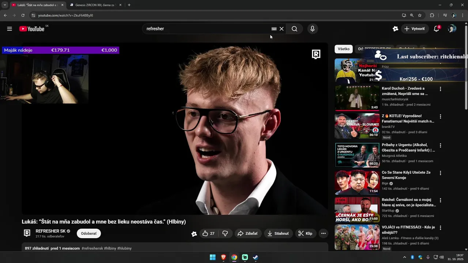Open options for Severní Koreje video
The height and width of the screenshot is (263, 468).
[x=441, y=173]
